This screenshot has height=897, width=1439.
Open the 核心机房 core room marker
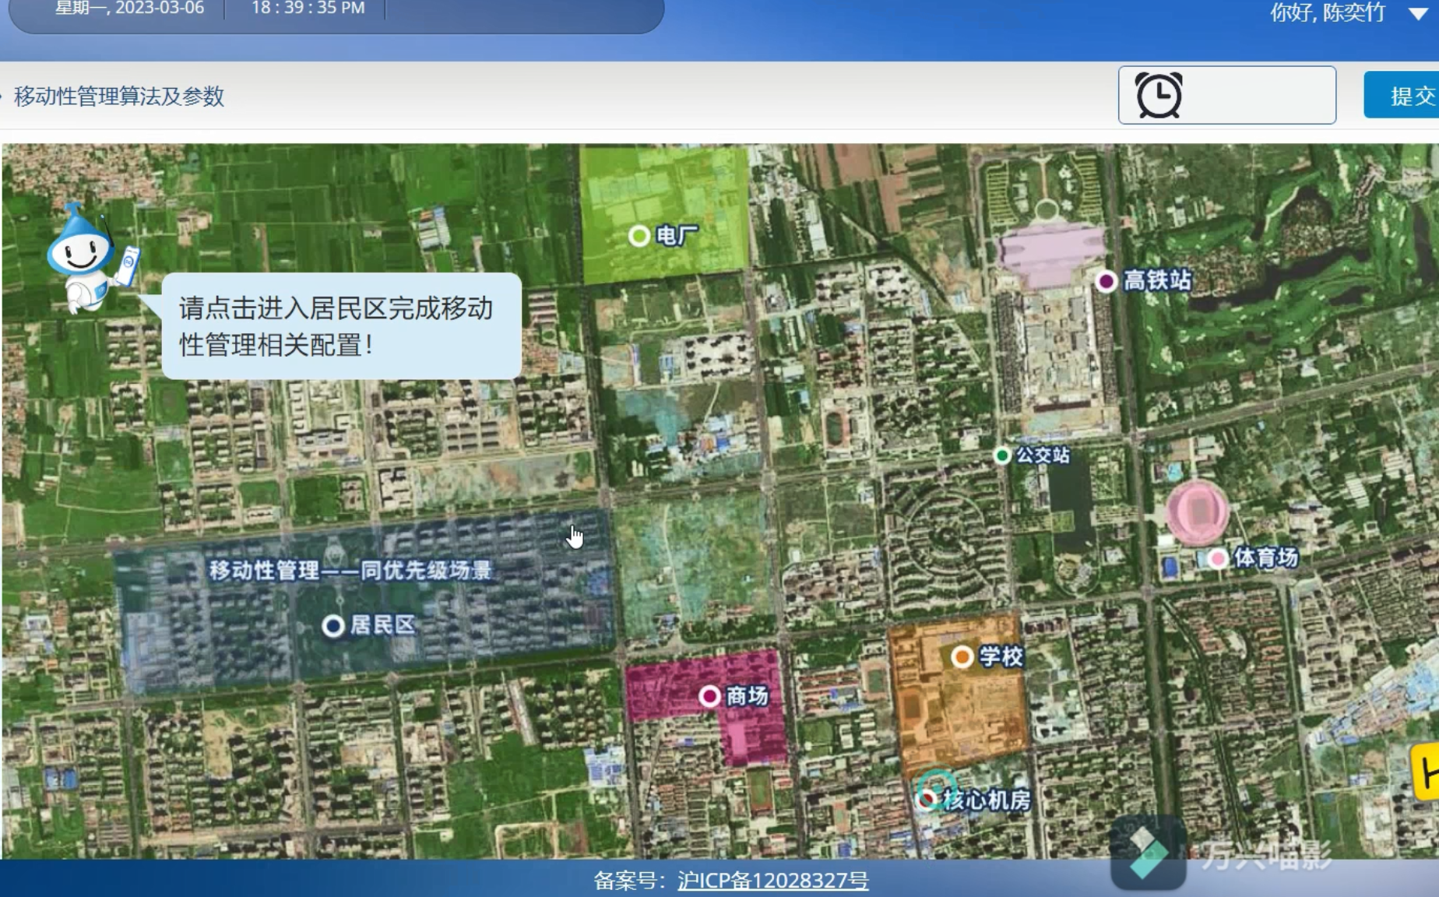tap(927, 799)
